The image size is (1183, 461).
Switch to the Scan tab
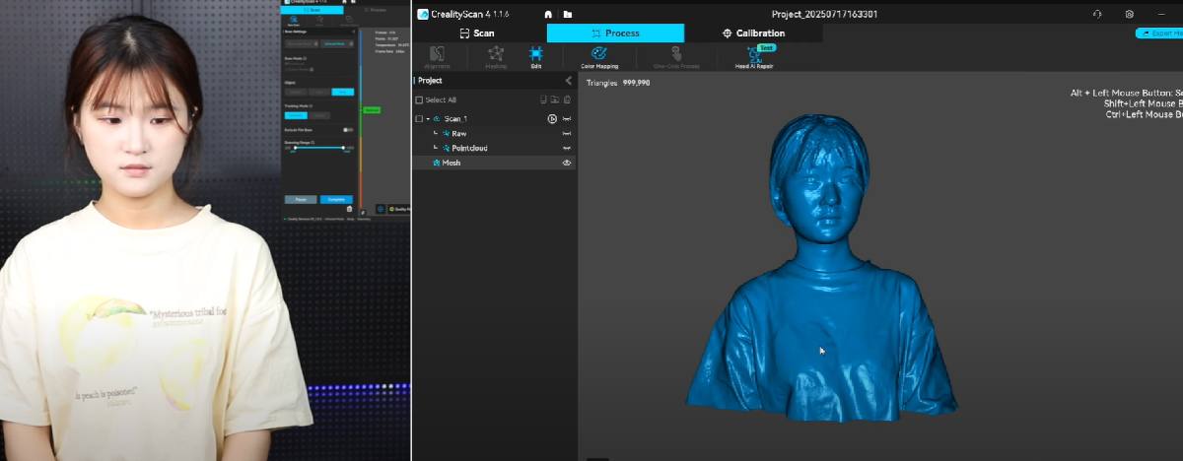pyautogui.click(x=478, y=33)
